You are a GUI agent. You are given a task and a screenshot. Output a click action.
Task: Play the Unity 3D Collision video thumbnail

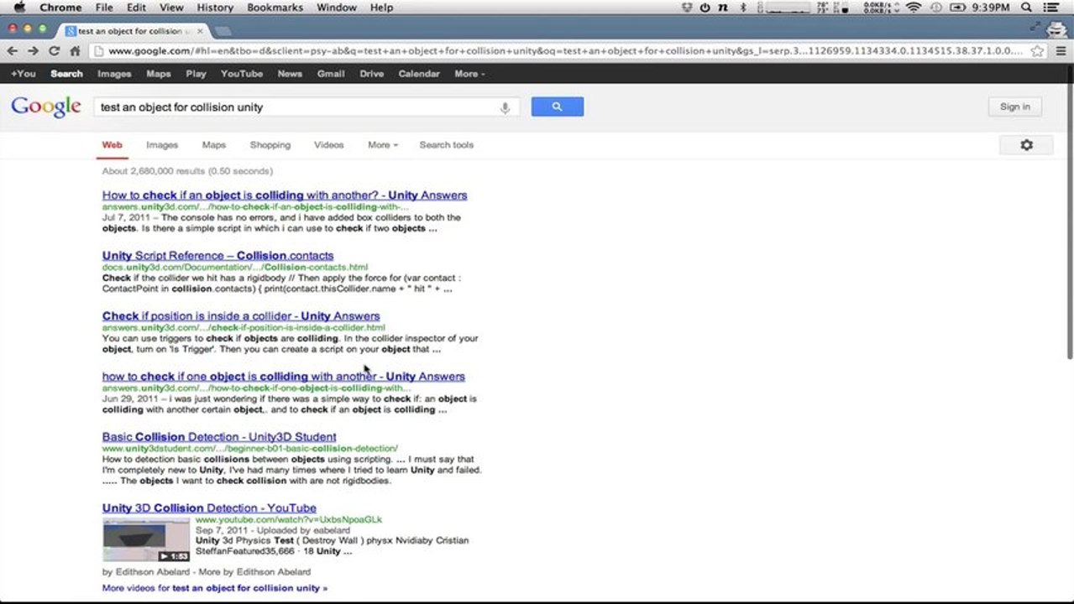coord(146,539)
